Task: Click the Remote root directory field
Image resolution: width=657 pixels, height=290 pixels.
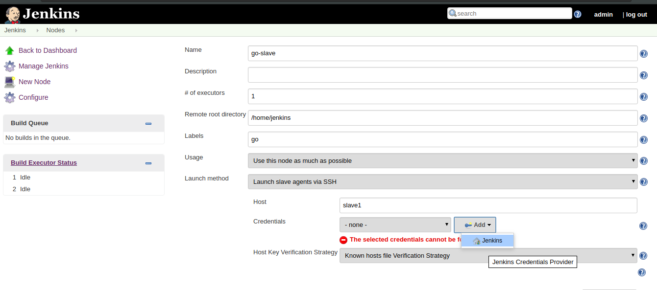Action: pyautogui.click(x=443, y=118)
